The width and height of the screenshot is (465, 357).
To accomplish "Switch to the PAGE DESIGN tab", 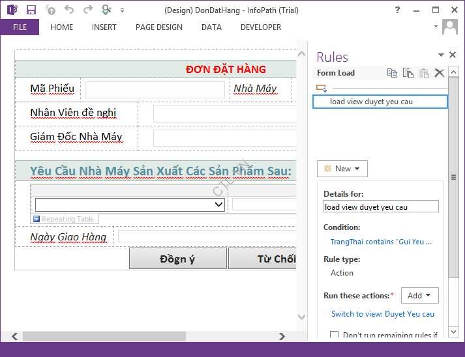I will (159, 27).
